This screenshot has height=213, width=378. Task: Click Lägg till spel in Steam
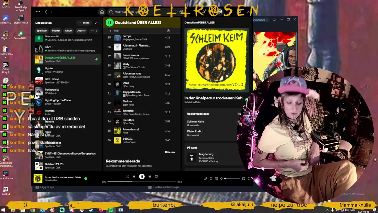tap(45, 187)
